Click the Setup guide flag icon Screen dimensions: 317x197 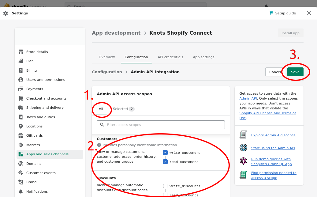(x=271, y=13)
